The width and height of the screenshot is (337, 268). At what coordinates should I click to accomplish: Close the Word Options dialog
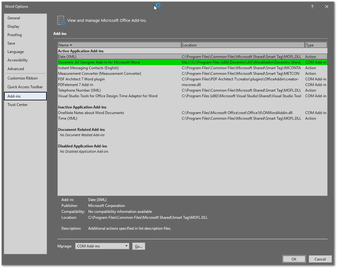point(326,7)
